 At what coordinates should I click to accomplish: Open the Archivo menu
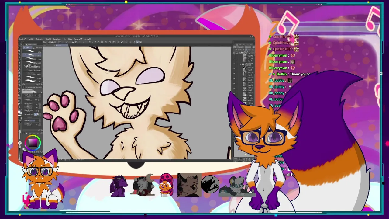pyautogui.click(x=23, y=39)
